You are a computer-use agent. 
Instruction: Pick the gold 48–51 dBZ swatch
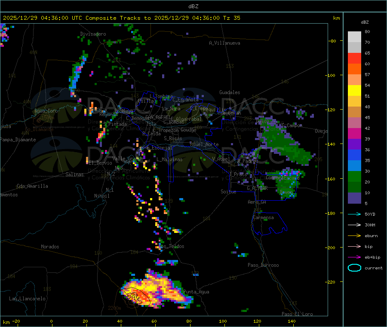(354, 101)
